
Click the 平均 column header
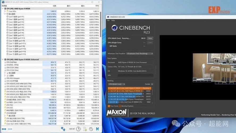(97, 6)
